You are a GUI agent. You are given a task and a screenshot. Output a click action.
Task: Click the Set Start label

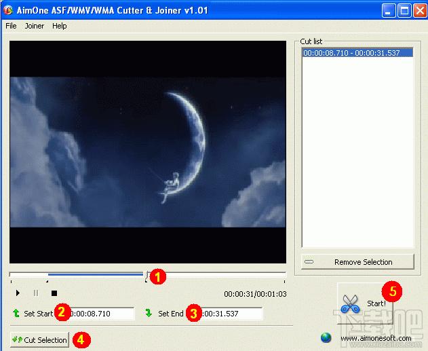[39, 314]
